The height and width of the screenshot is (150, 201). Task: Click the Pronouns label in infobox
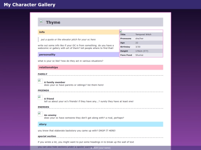(x=126, y=39)
